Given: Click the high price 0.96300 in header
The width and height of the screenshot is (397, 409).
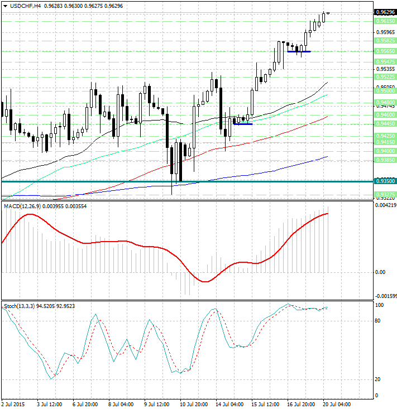Looking at the screenshot, I should tap(74, 6).
